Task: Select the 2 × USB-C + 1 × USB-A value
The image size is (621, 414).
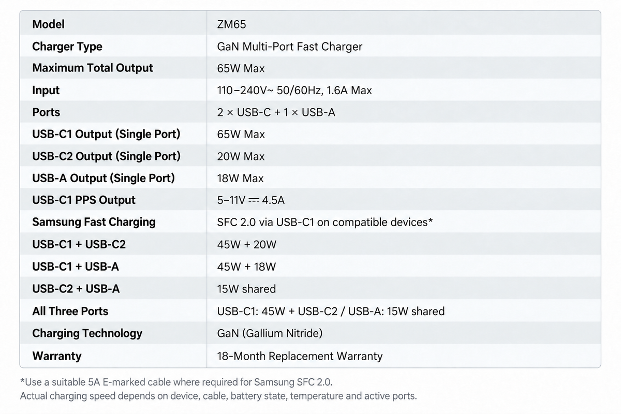Action: click(x=276, y=112)
